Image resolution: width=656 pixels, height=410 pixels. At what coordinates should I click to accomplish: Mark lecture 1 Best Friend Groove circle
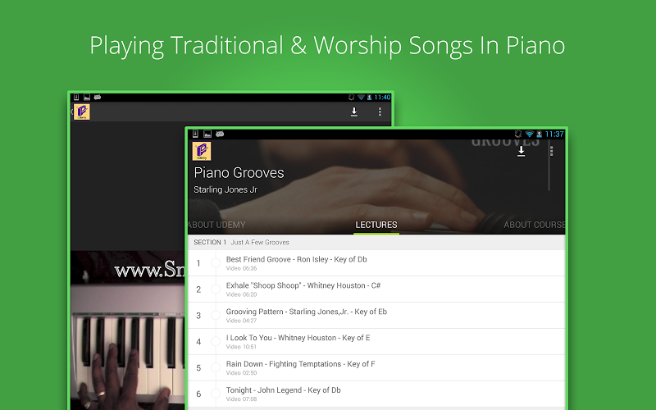(x=216, y=262)
